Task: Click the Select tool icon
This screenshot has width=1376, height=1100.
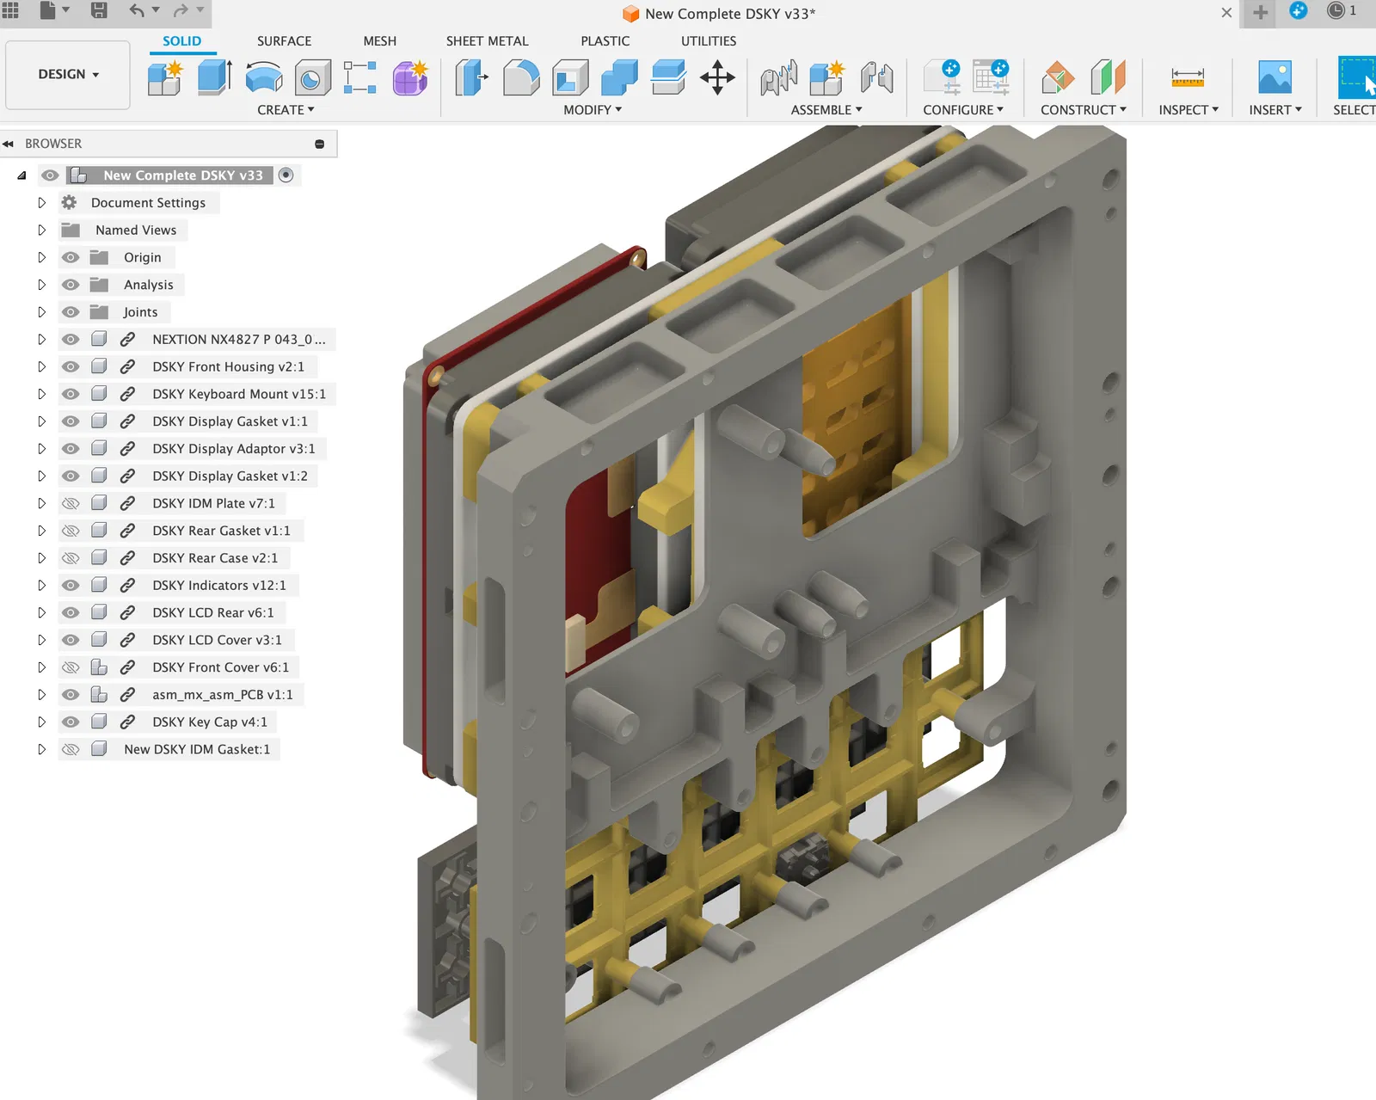Action: coord(1357,77)
